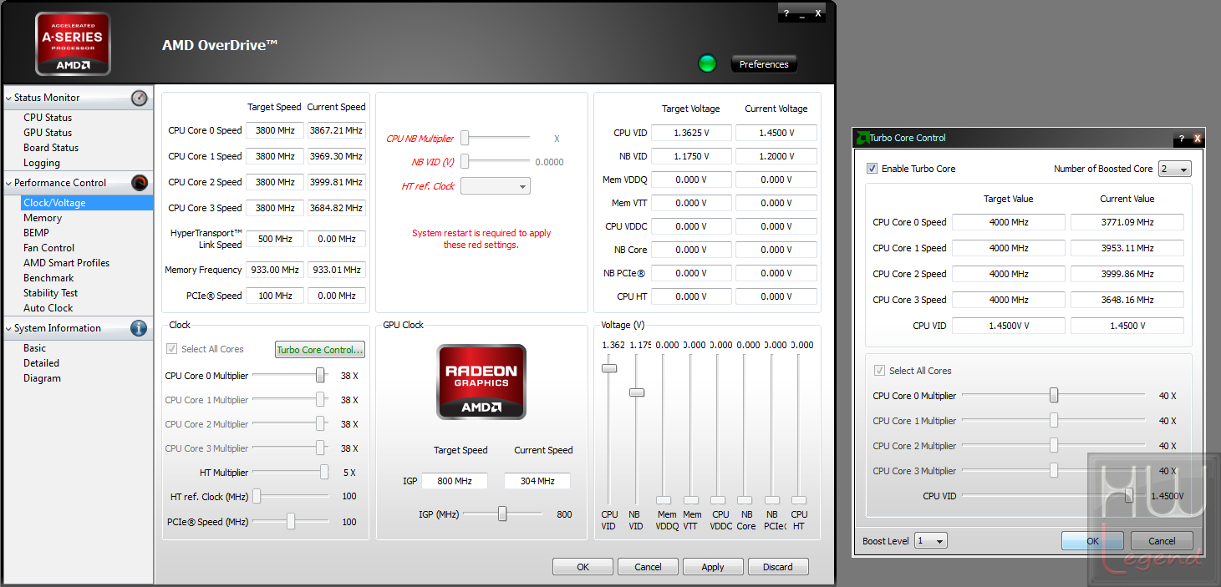This screenshot has height=587, width=1221.
Task: Click the Apply button
Action: 713,567
